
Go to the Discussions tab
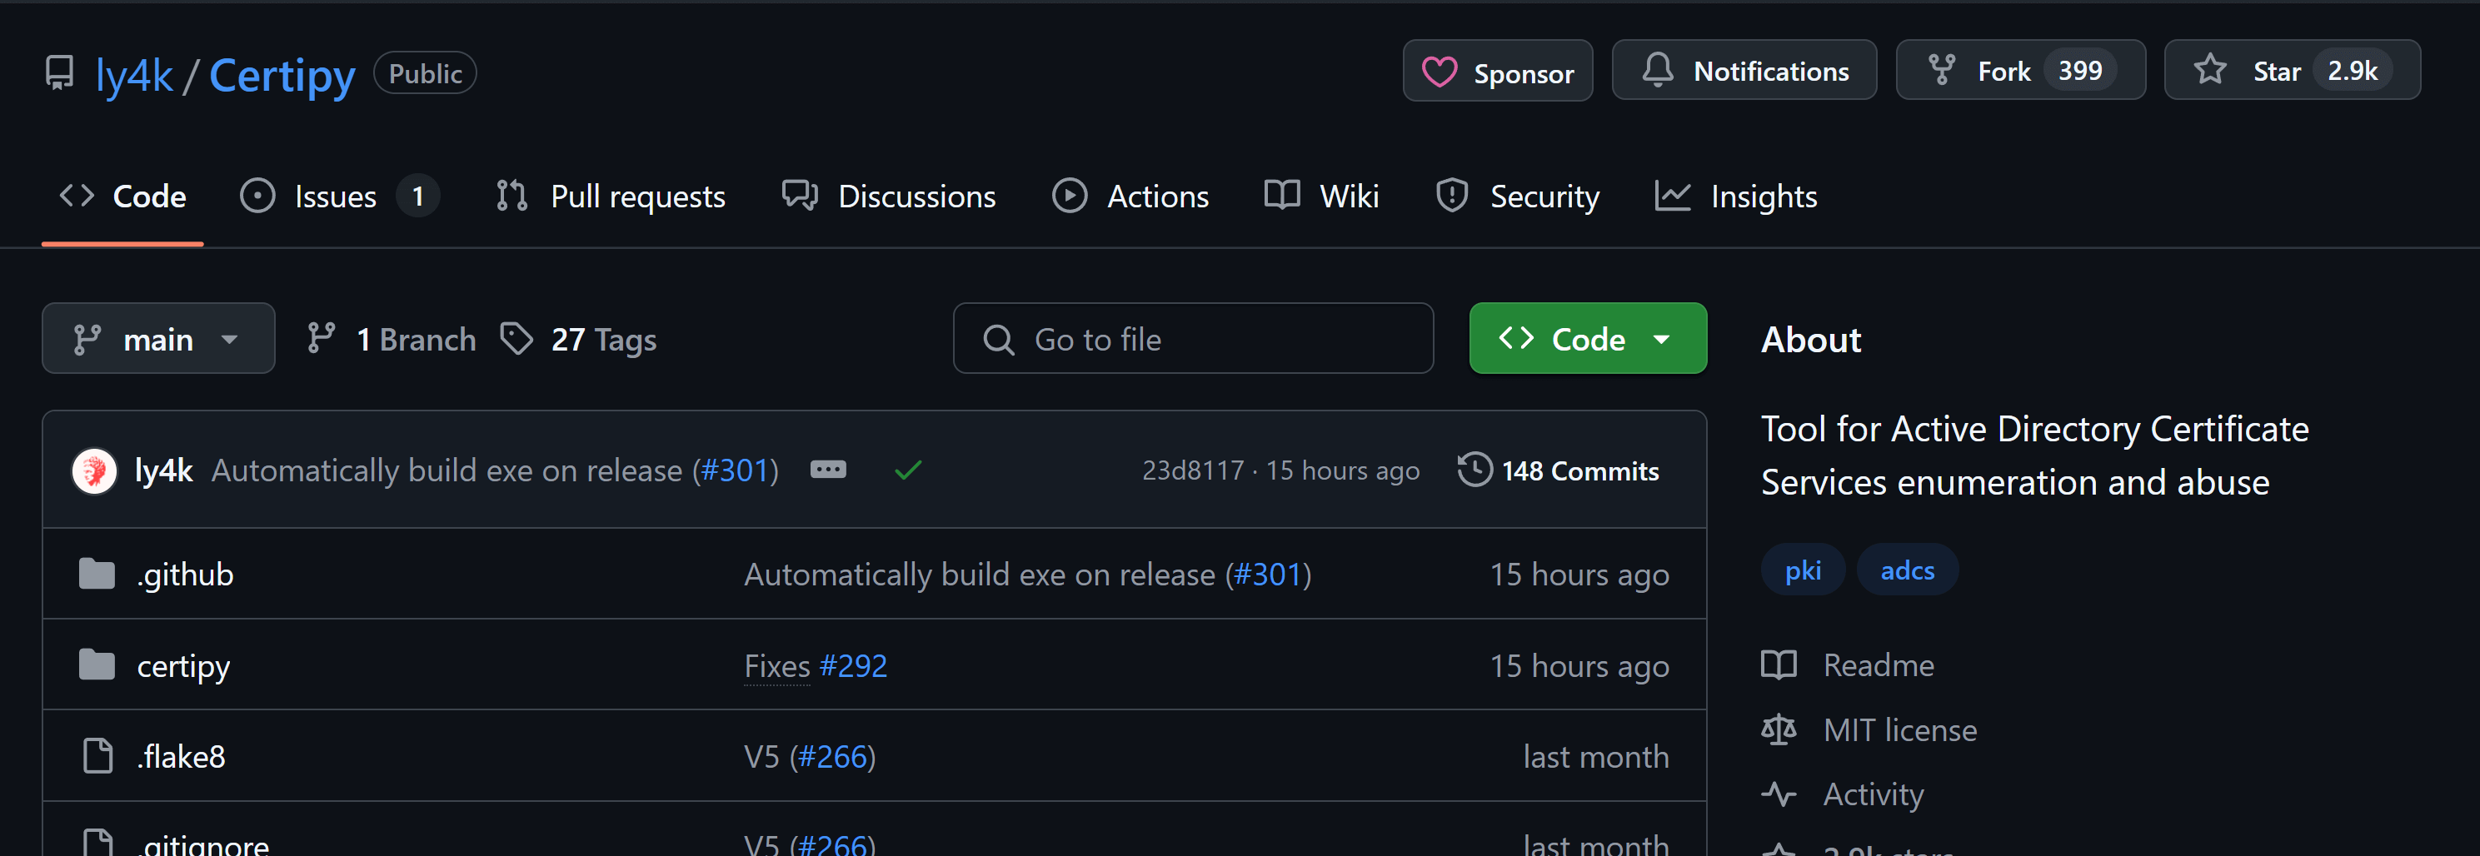click(x=889, y=197)
